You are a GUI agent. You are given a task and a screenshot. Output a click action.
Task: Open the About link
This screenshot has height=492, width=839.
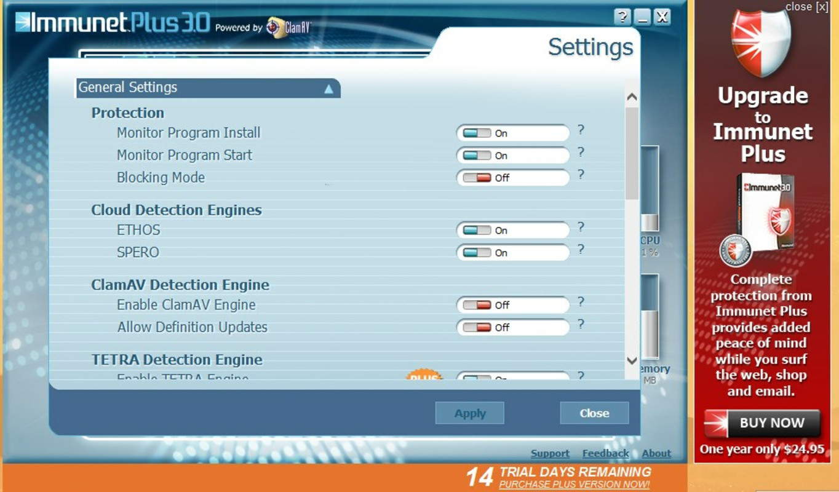click(656, 453)
